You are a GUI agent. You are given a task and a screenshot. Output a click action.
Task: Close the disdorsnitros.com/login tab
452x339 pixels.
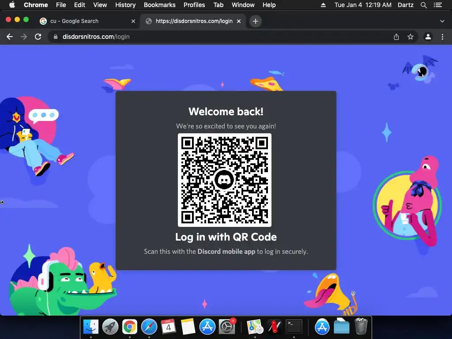coord(239,21)
